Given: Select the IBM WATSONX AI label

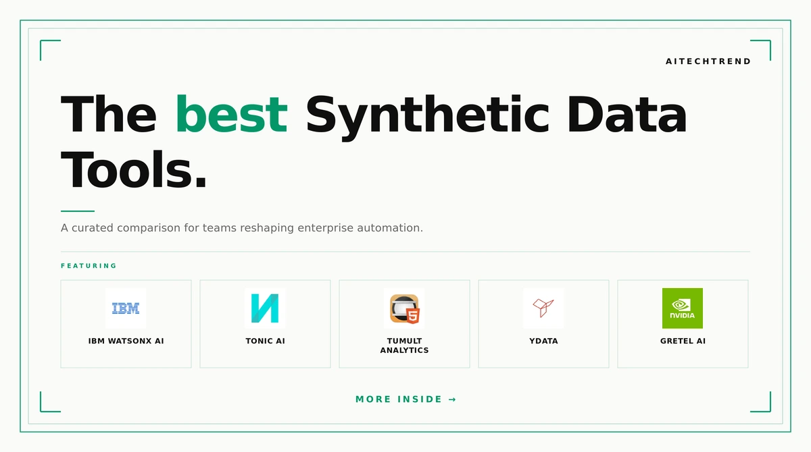Looking at the screenshot, I should point(126,341).
